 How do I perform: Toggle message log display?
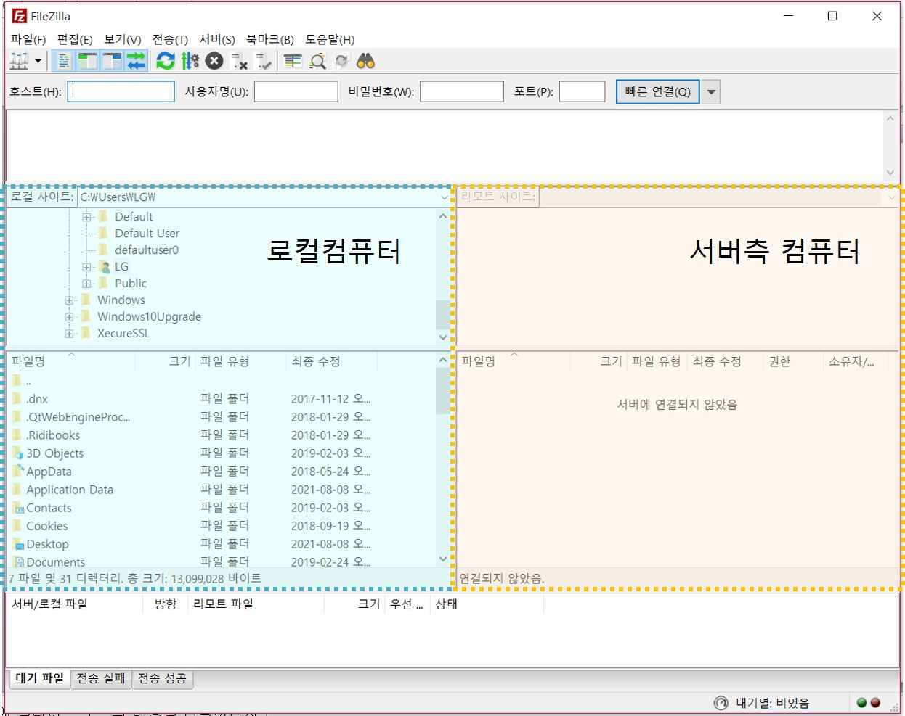(64, 62)
